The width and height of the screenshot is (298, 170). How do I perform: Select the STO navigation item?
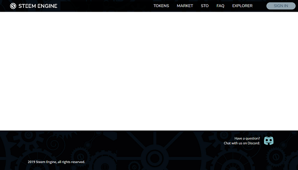tap(205, 6)
